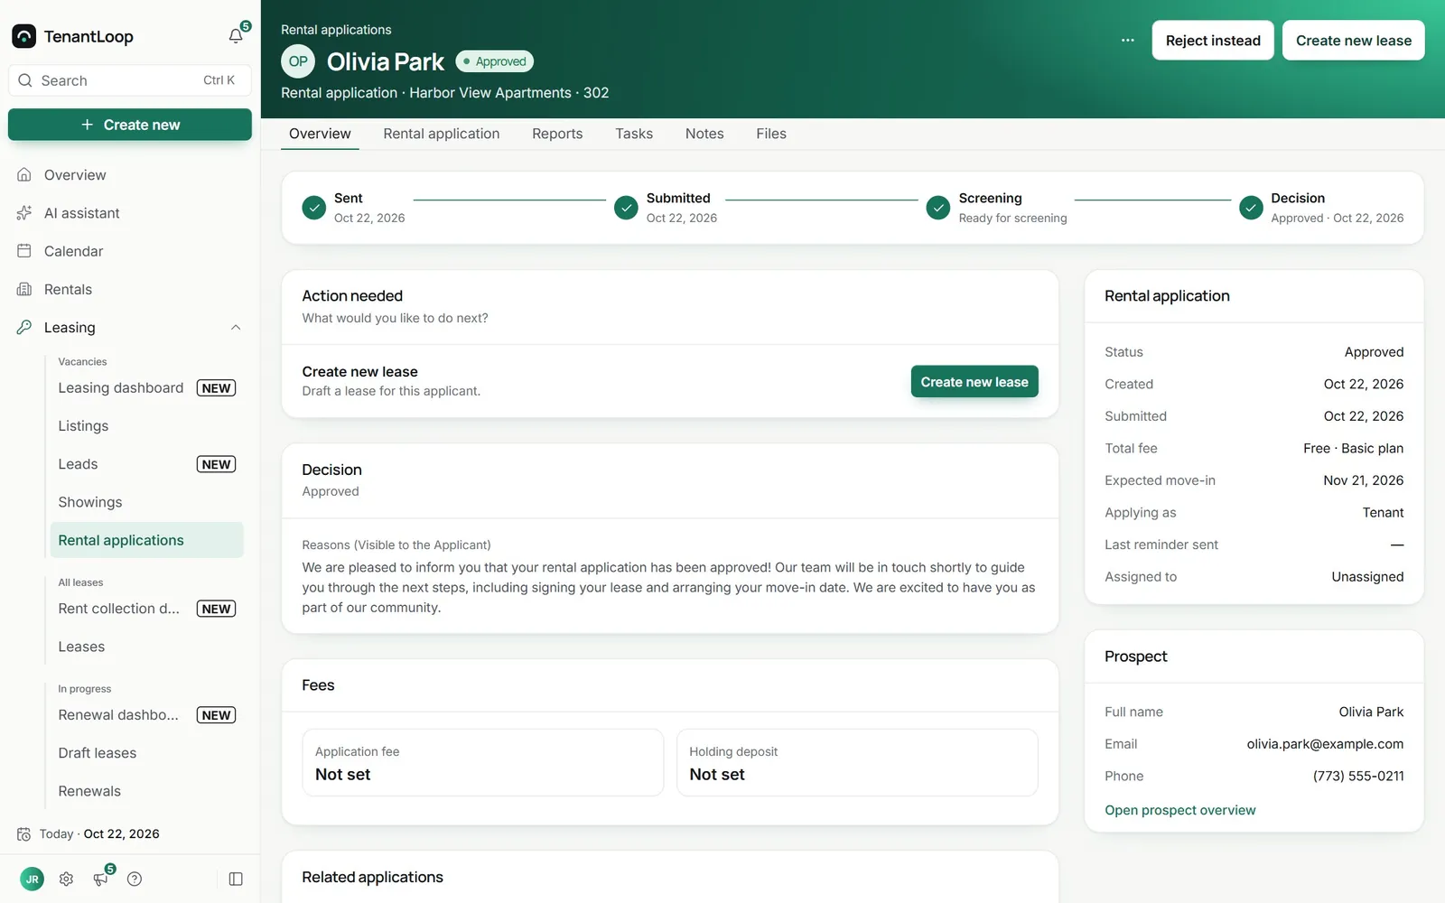Open Leads in the sidebar

click(147, 464)
